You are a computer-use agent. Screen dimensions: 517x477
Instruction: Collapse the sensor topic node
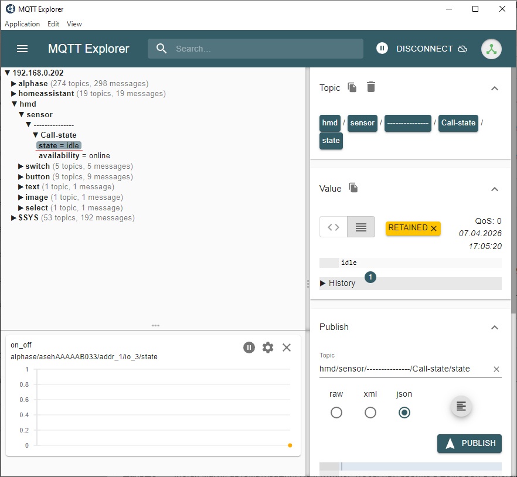pos(21,114)
